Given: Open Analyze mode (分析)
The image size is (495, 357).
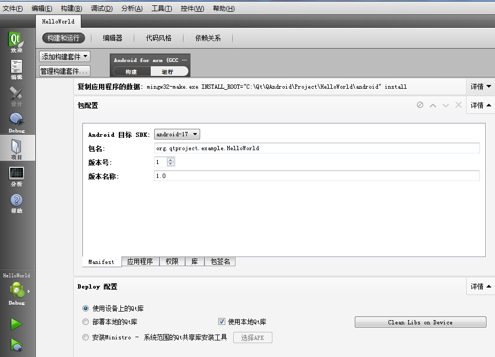Looking at the screenshot, I should (17, 176).
